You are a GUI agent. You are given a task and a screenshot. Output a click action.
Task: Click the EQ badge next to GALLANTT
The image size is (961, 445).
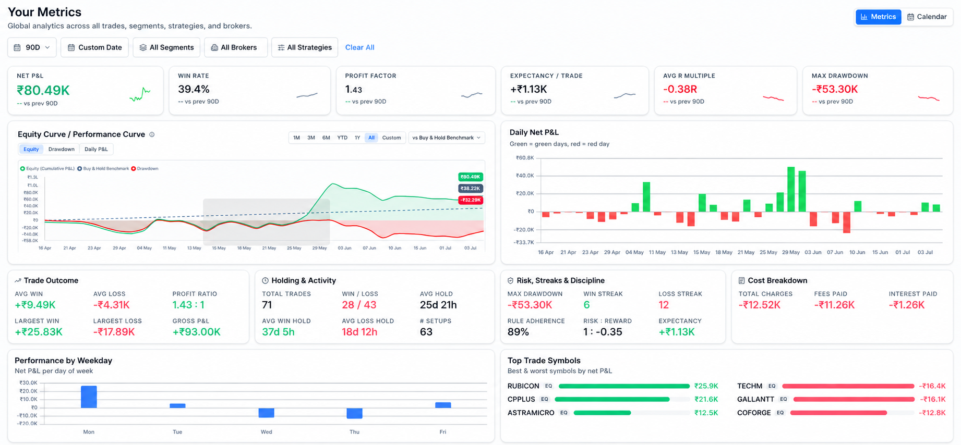(783, 399)
